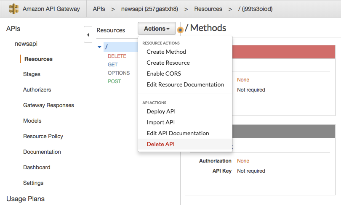This screenshot has height=205, width=341.
Task: Open the Actions dropdown button
Action: (157, 29)
